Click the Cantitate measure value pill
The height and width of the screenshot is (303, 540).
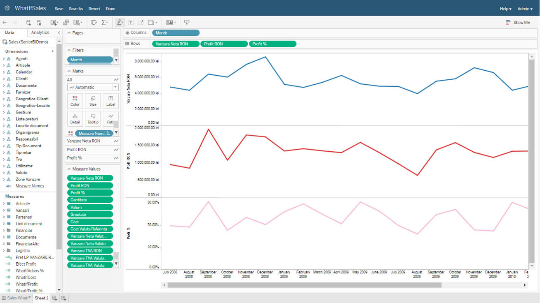click(90, 200)
